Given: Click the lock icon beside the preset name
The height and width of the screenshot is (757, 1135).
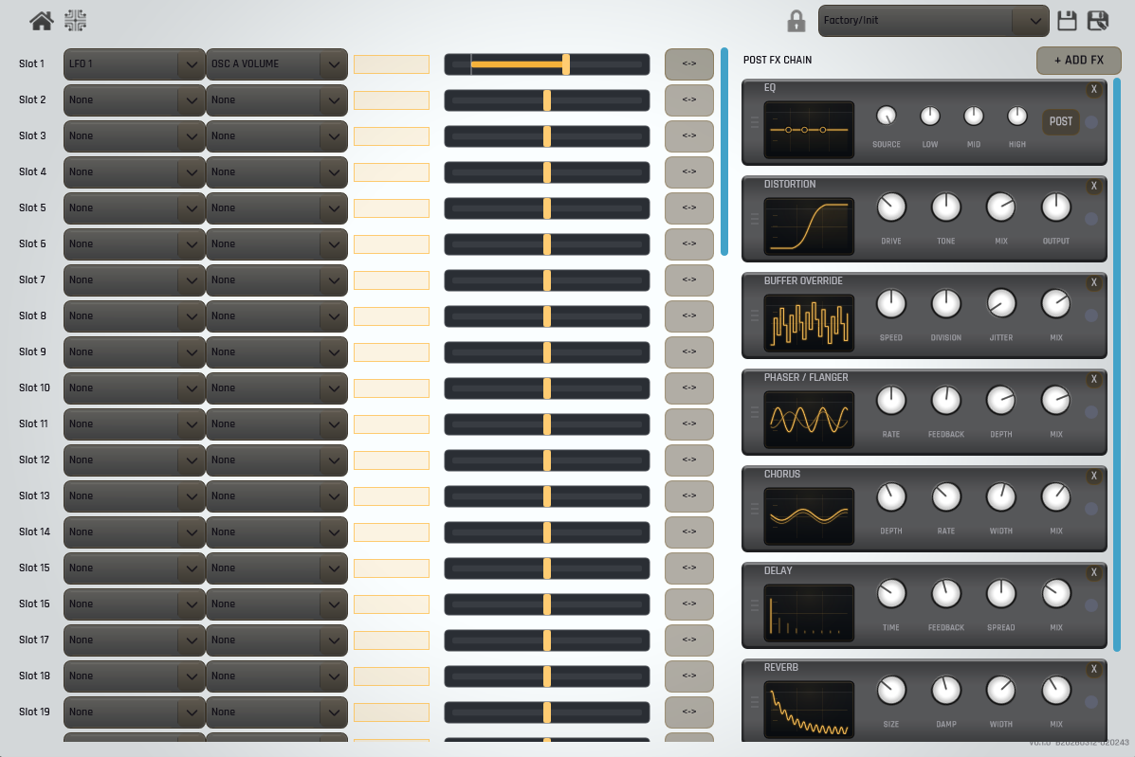Looking at the screenshot, I should point(796,21).
